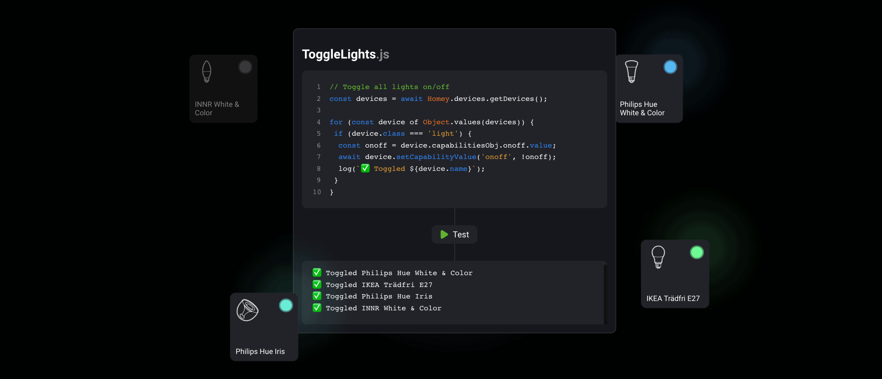This screenshot has height=379, width=882.
Task: Click output text 'Toggled IKEA Trädfri E27'
Action: (379, 285)
